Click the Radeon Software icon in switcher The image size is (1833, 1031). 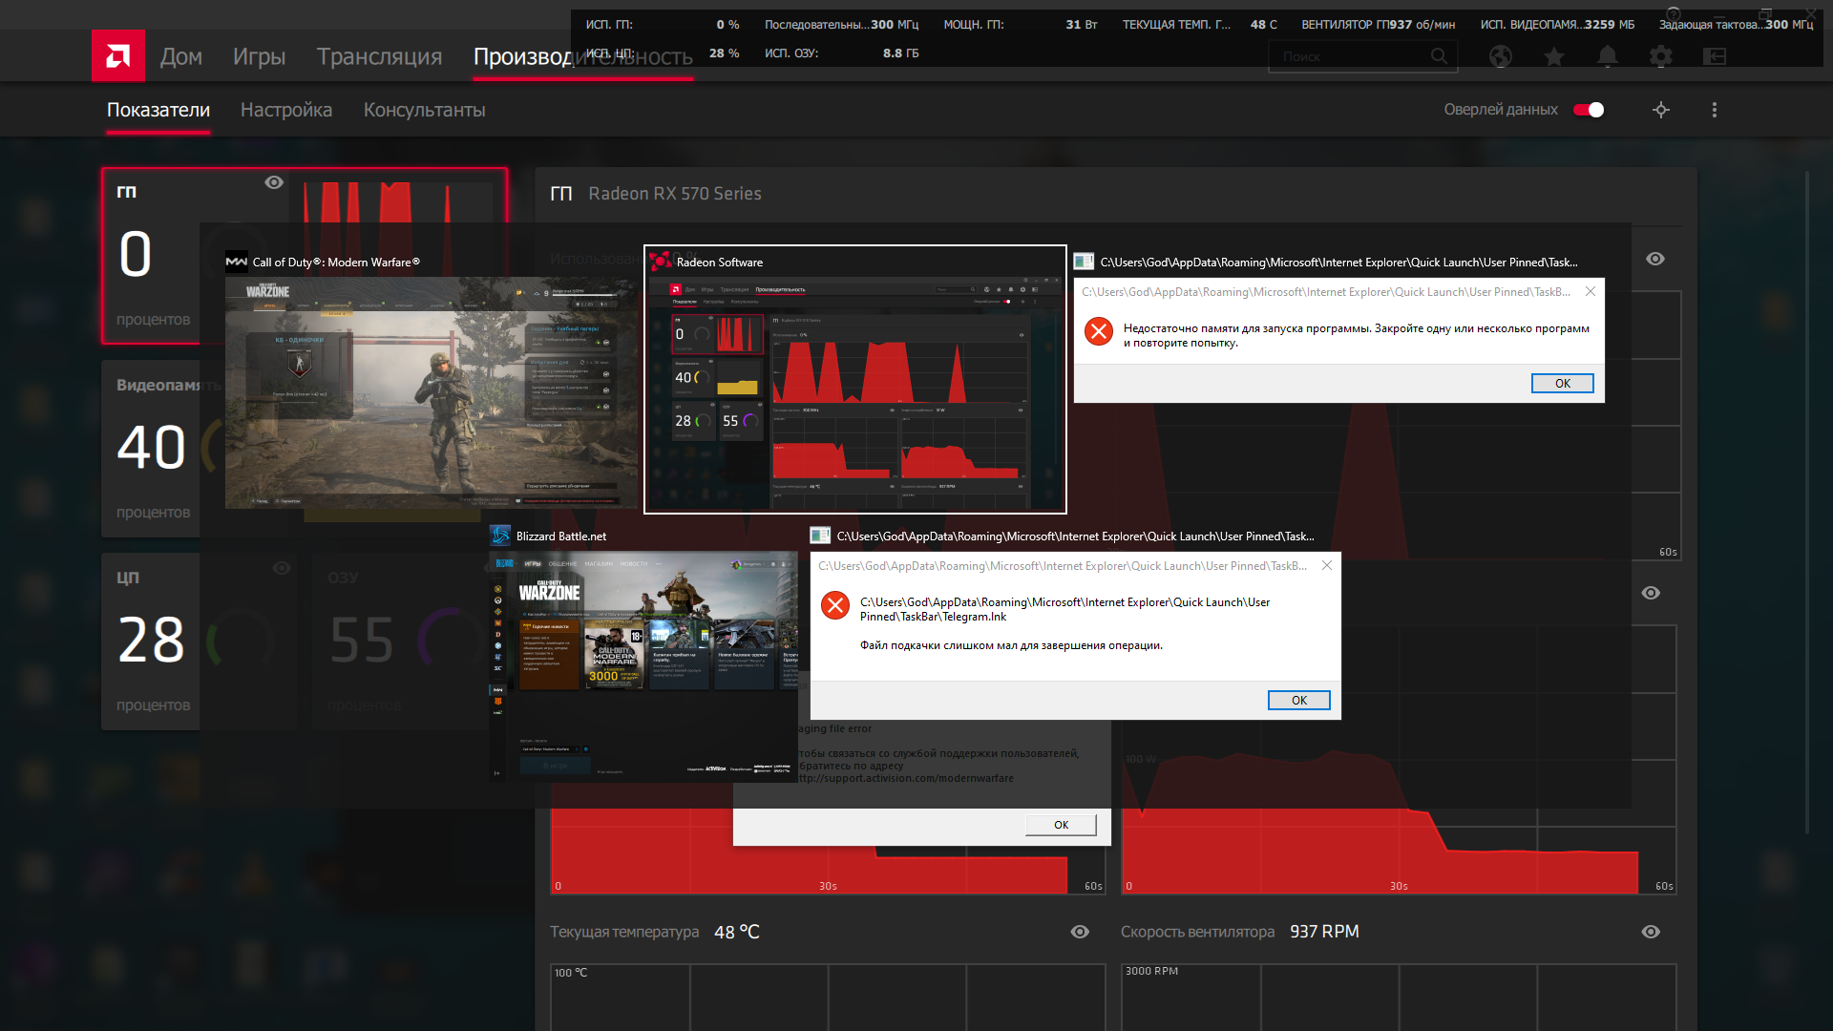click(x=661, y=262)
